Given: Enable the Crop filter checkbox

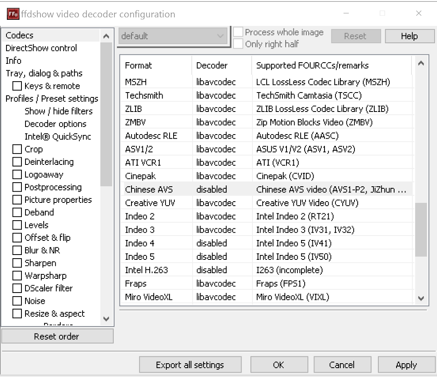Looking at the screenshot, I should pos(17,149).
